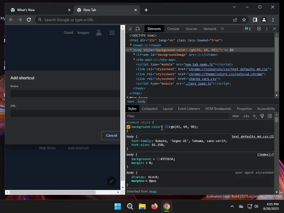Open the text_defaults_md.css href link
Image resolution: width=284 pixels, height=213 pixels.
pyautogui.click(x=228, y=69)
